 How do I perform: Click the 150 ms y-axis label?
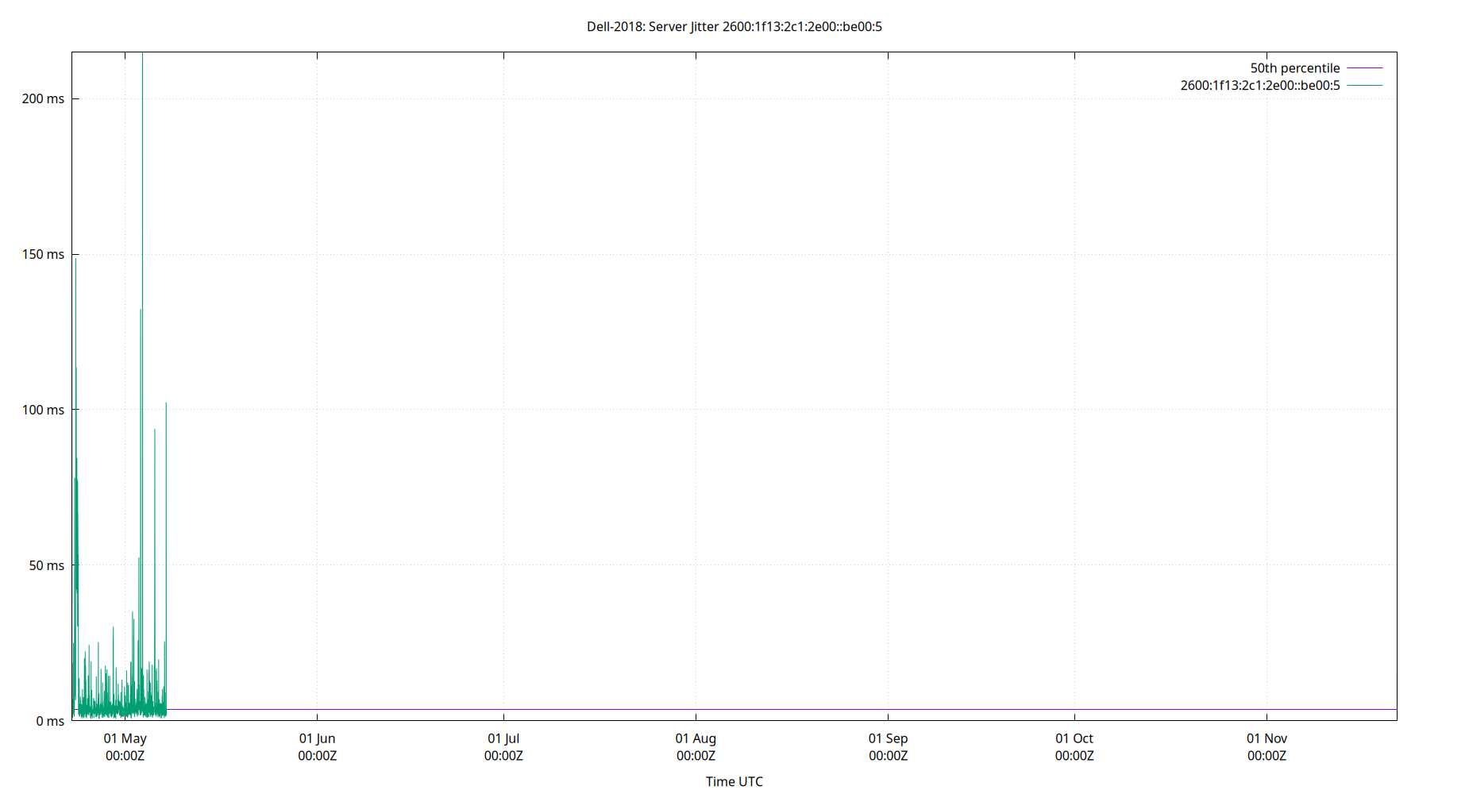[44, 254]
